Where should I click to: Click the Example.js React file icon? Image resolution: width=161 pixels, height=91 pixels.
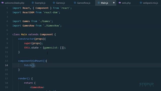(33, 3)
